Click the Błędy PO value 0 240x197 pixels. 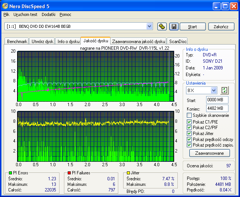(173, 191)
